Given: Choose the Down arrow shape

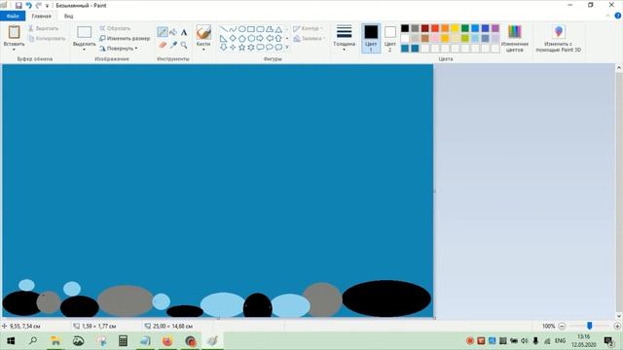Looking at the screenshot, I should (x=224, y=48).
